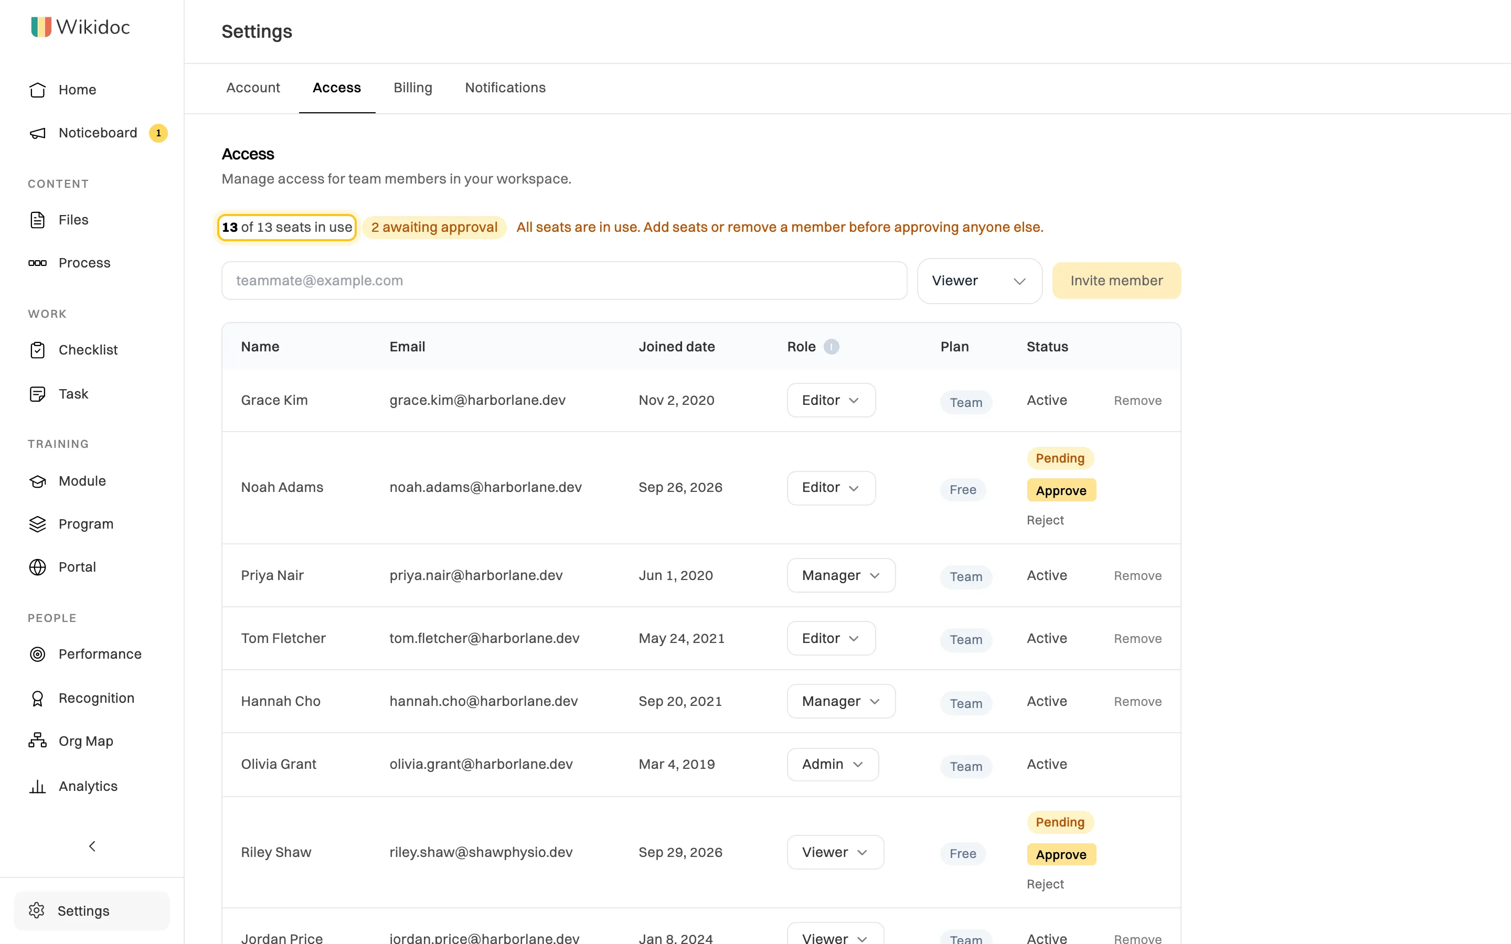Image resolution: width=1511 pixels, height=944 pixels.
Task: Open the Noticeboard megaphone icon
Action: coord(37,133)
